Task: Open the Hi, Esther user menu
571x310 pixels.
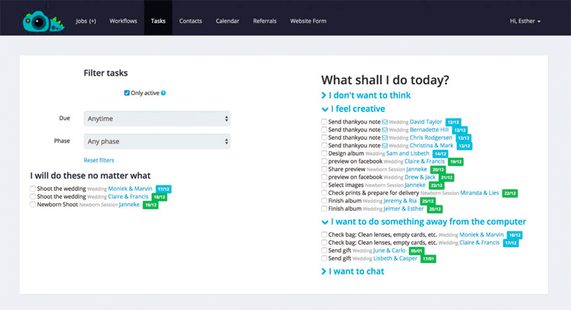Action: [525, 21]
